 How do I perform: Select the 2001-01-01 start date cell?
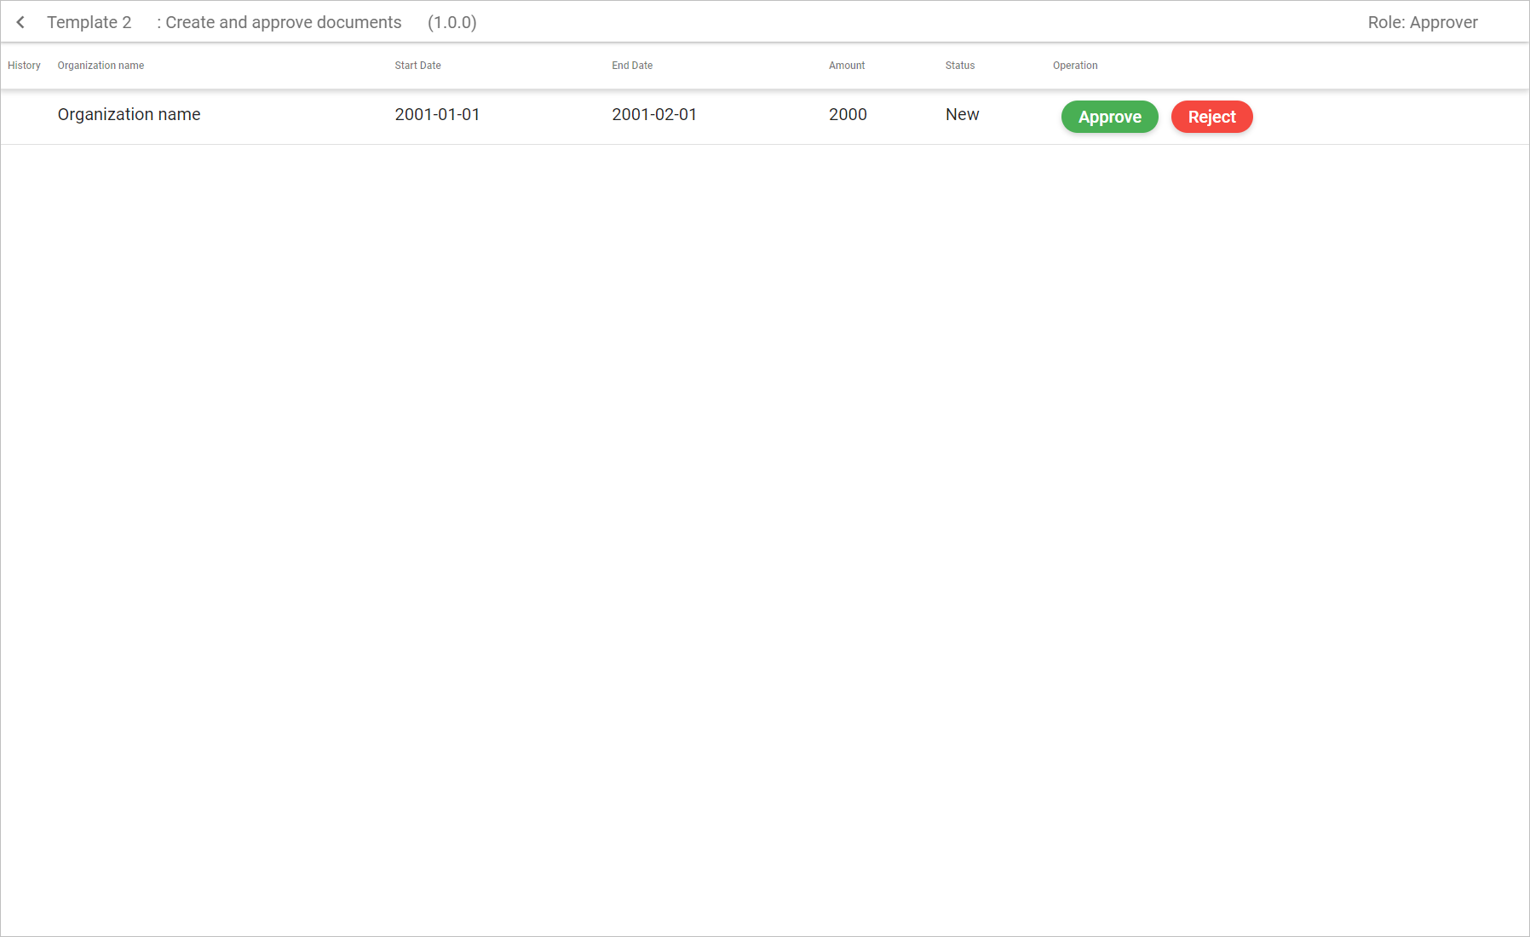437,114
